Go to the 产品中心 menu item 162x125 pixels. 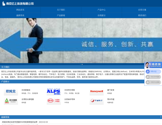(101, 10)
